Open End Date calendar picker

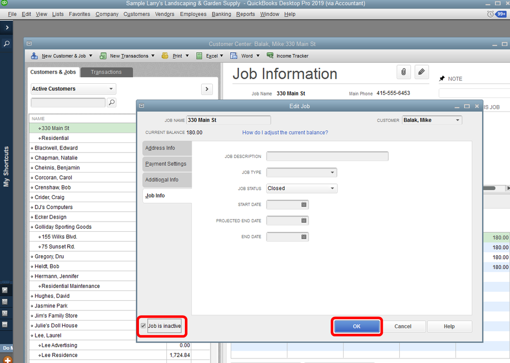point(304,237)
